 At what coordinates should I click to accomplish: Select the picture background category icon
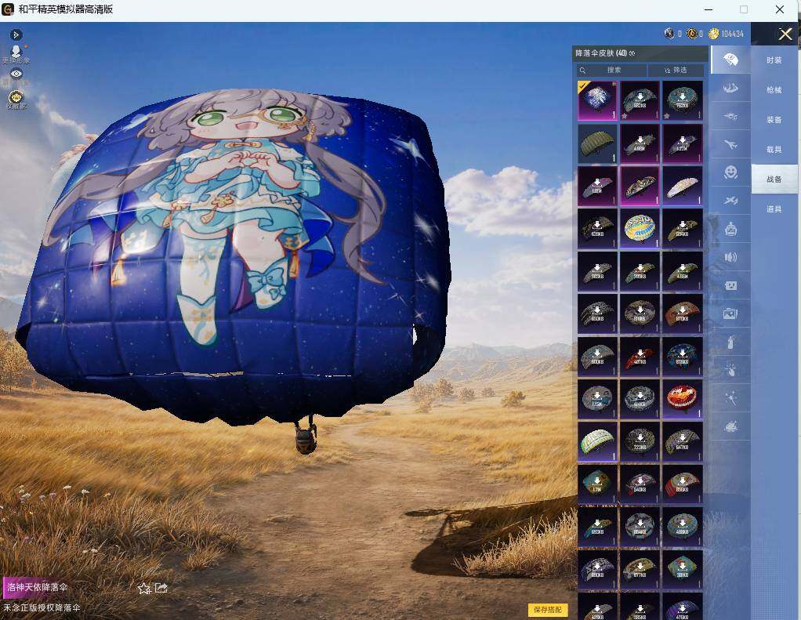tap(730, 314)
